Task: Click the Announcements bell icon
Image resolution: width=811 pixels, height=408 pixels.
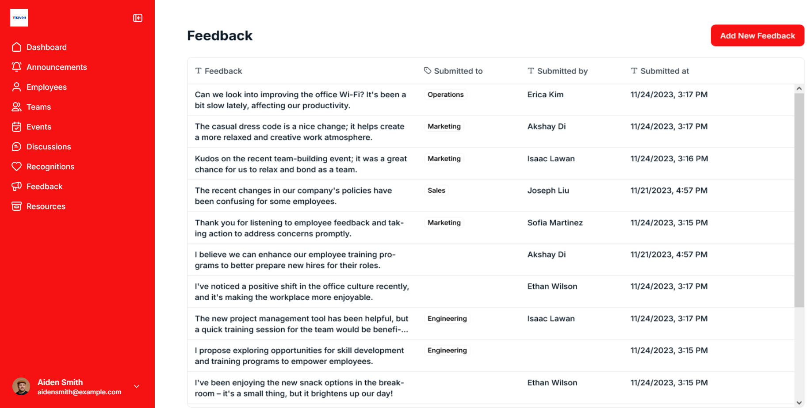Action: pos(16,67)
